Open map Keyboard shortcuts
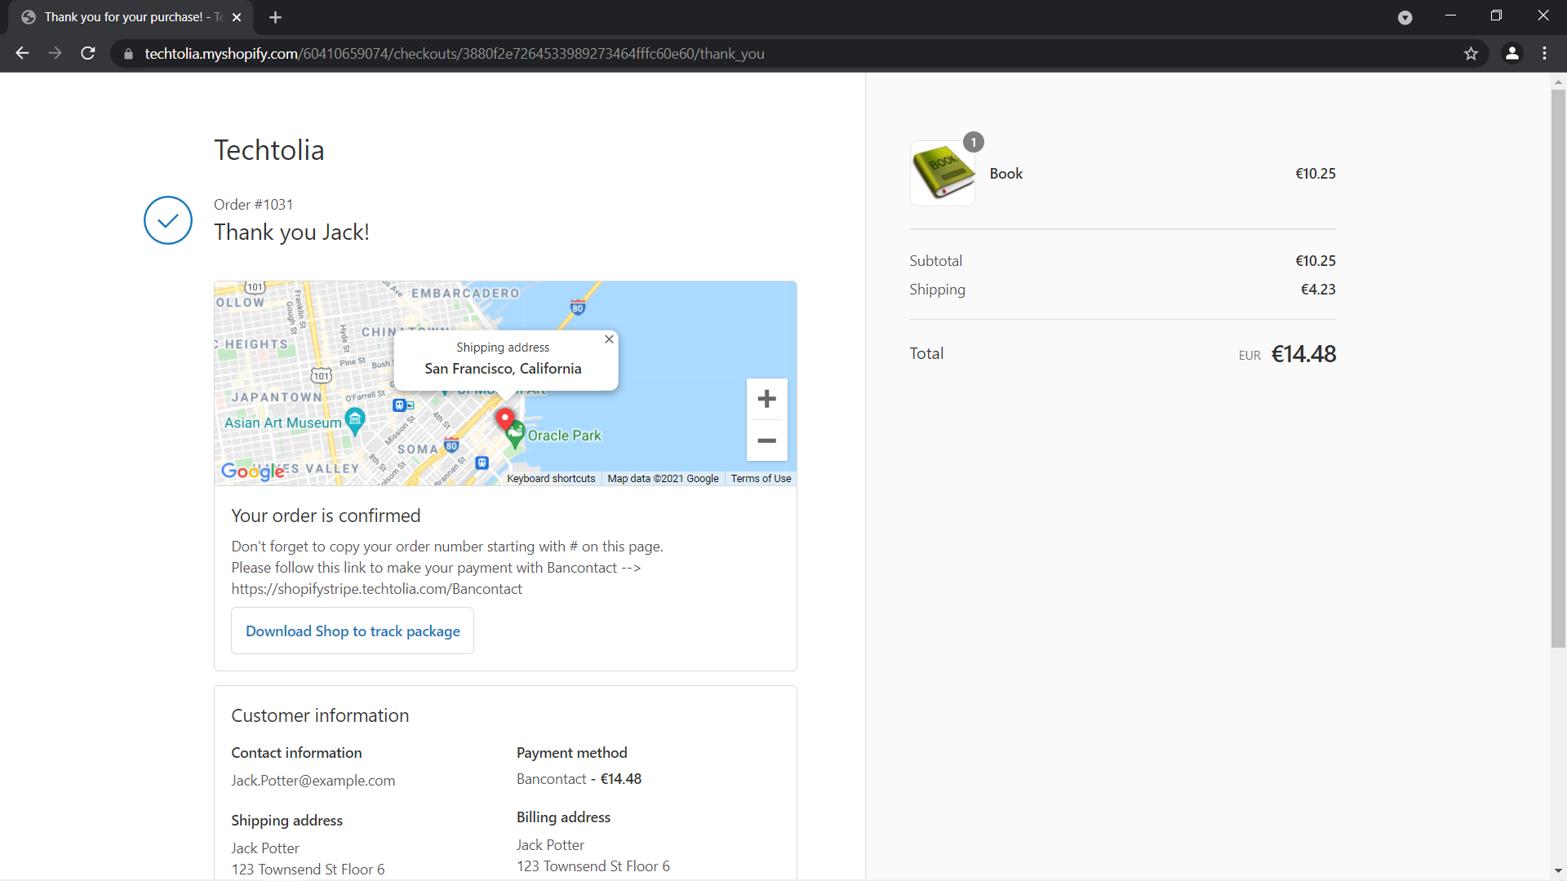Viewport: 1567px width, 881px height. coord(551,479)
